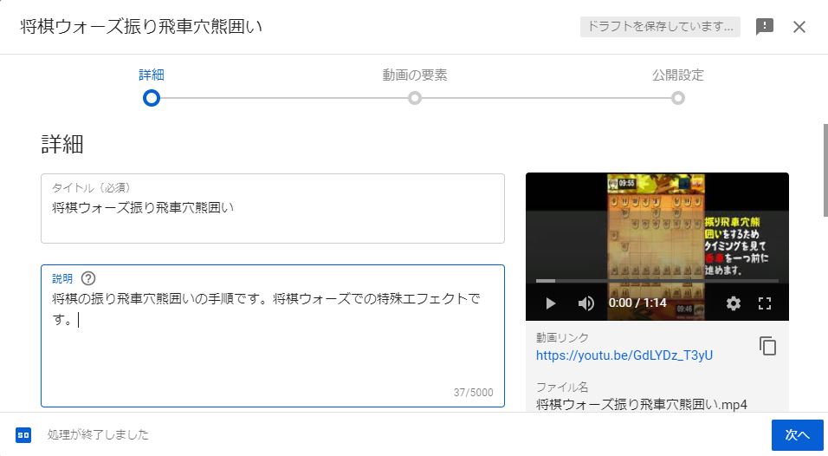Click the 37/5000 character counter
This screenshot has width=828, height=456.
pos(473,393)
